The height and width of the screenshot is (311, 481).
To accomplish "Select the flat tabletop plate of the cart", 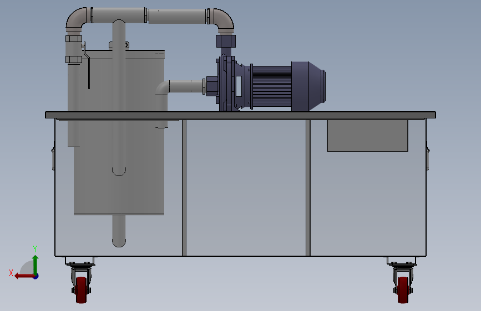I will click(241, 115).
